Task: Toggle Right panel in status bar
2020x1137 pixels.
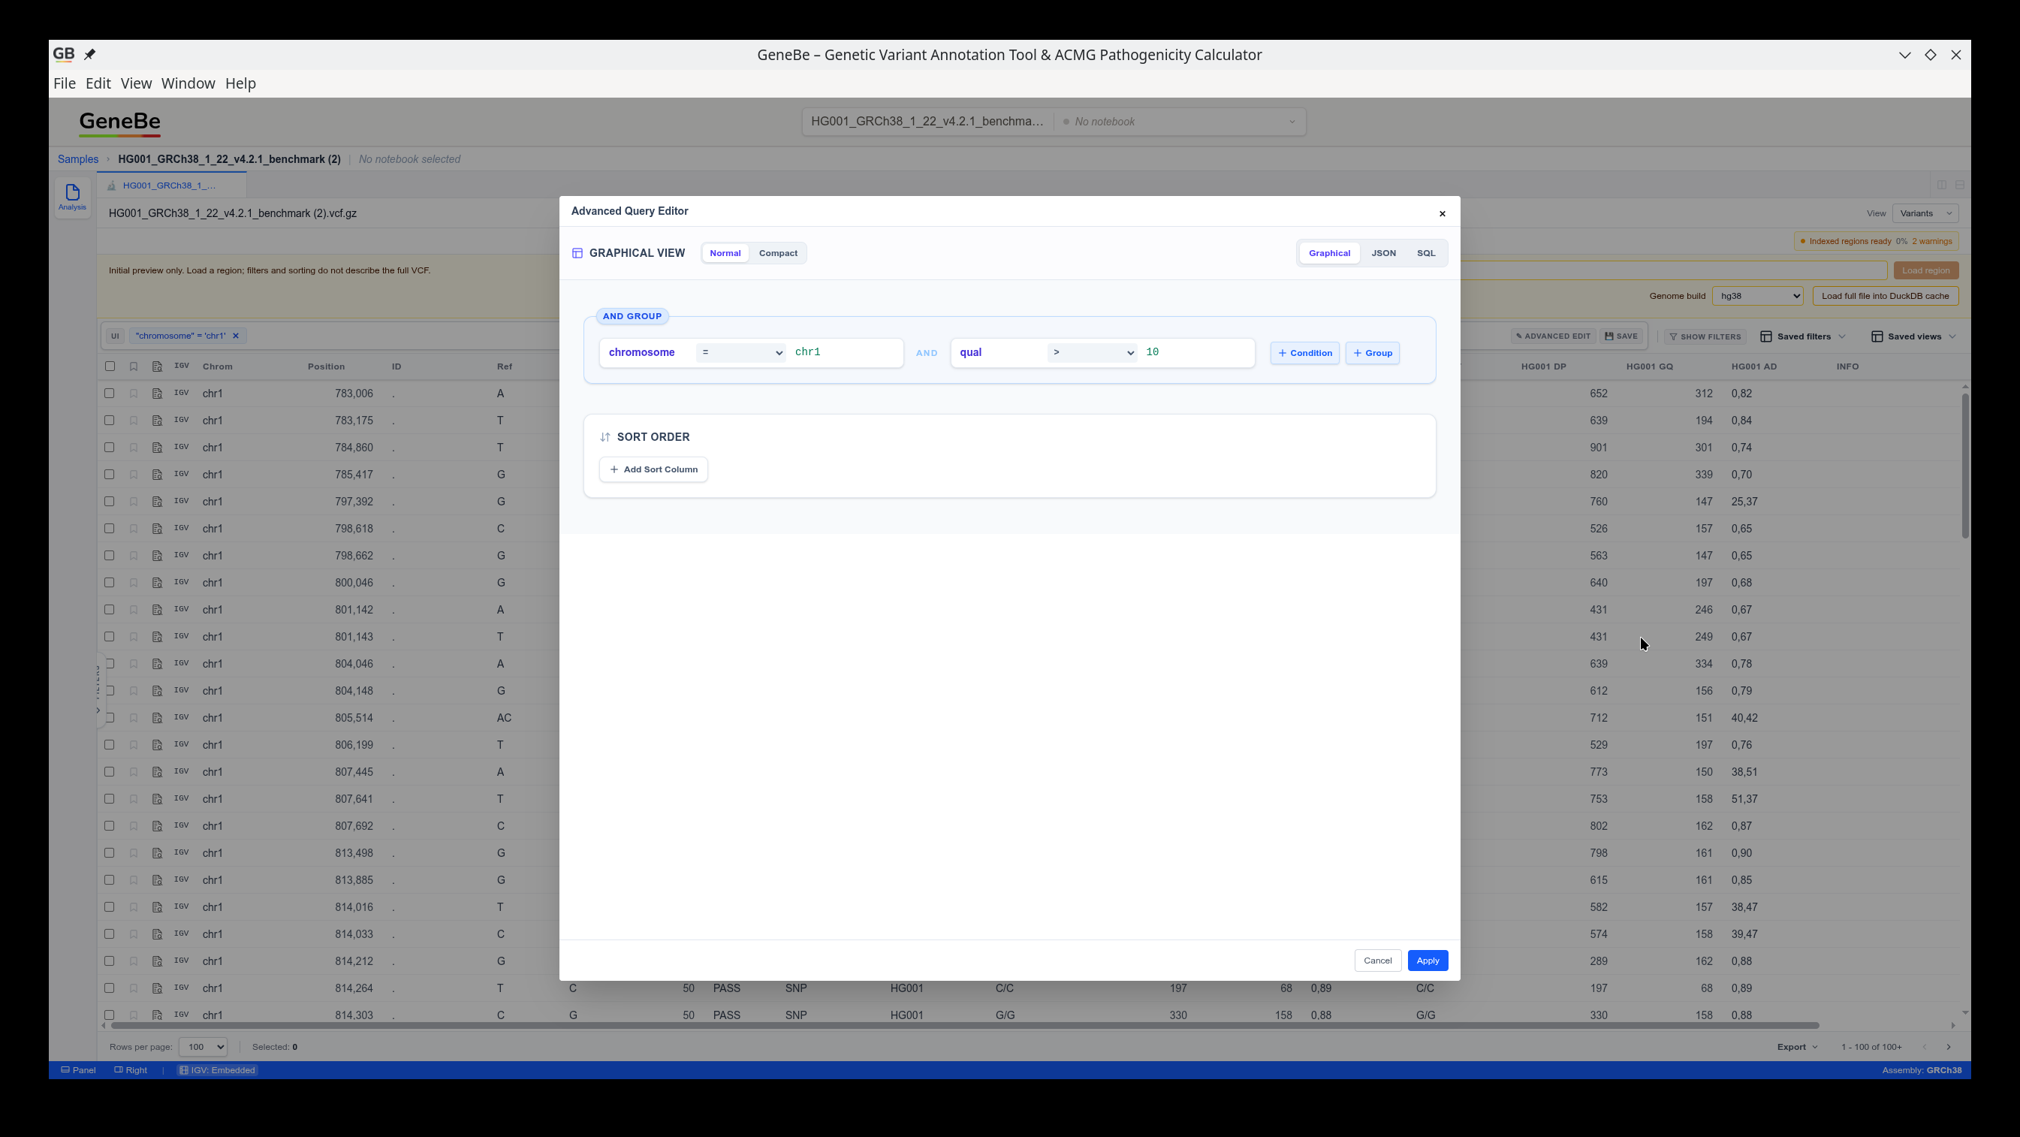Action: [x=131, y=1069]
